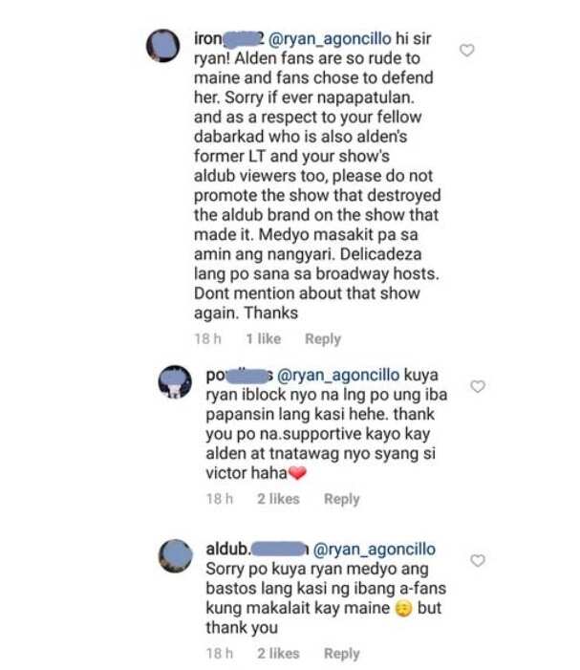View '2 likes' on third comment
The width and height of the screenshot is (580, 670).
coord(278,654)
